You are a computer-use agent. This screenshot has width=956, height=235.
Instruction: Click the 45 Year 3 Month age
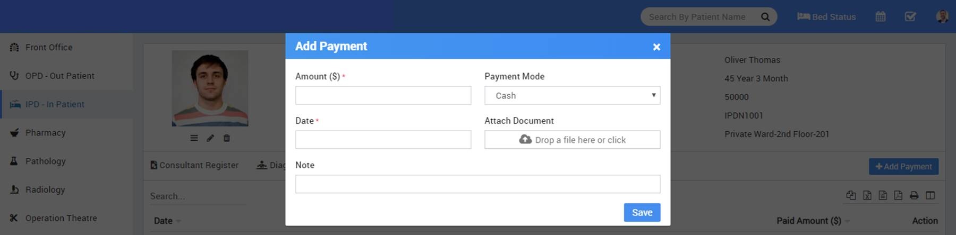pos(756,78)
